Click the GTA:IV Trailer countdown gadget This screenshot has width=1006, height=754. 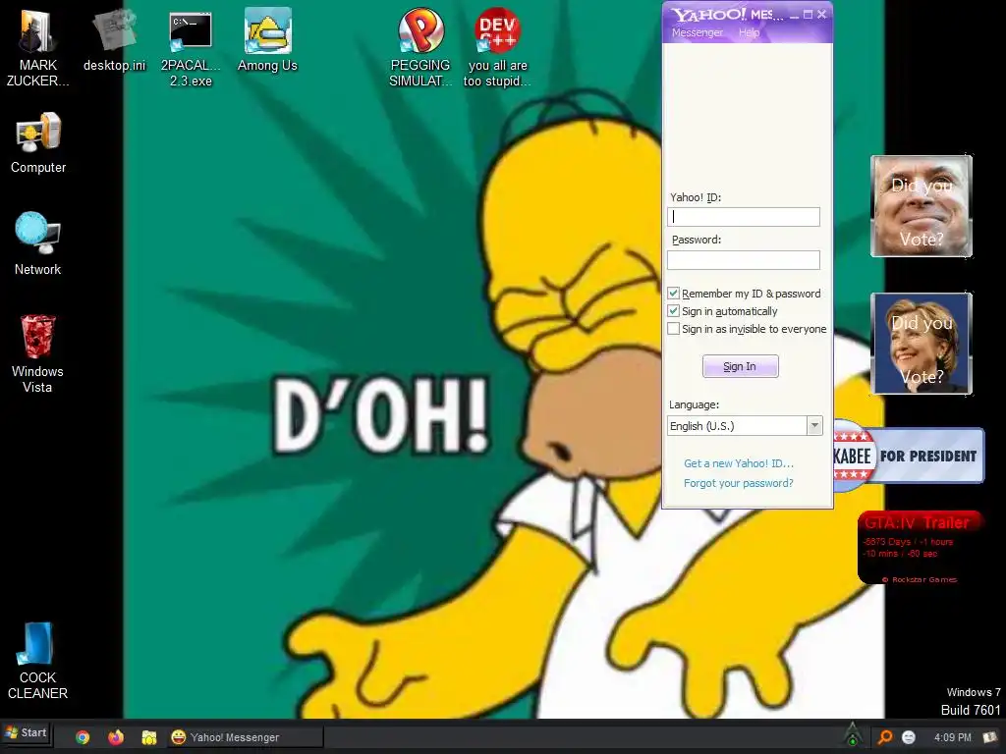(919, 548)
